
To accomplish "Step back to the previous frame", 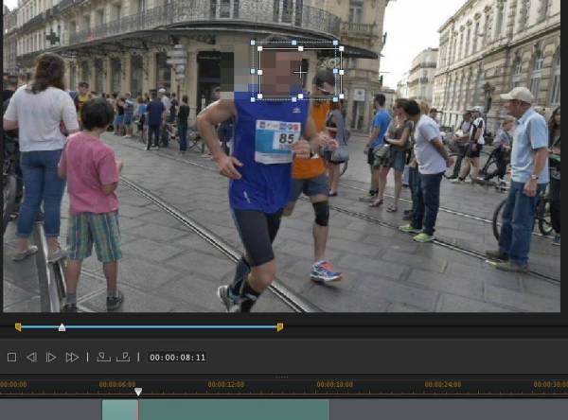I will pyautogui.click(x=31, y=358).
